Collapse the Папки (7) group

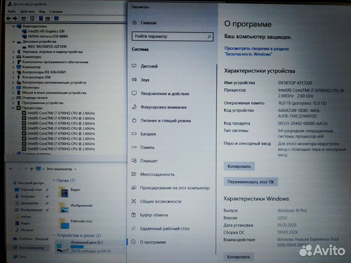point(54,180)
